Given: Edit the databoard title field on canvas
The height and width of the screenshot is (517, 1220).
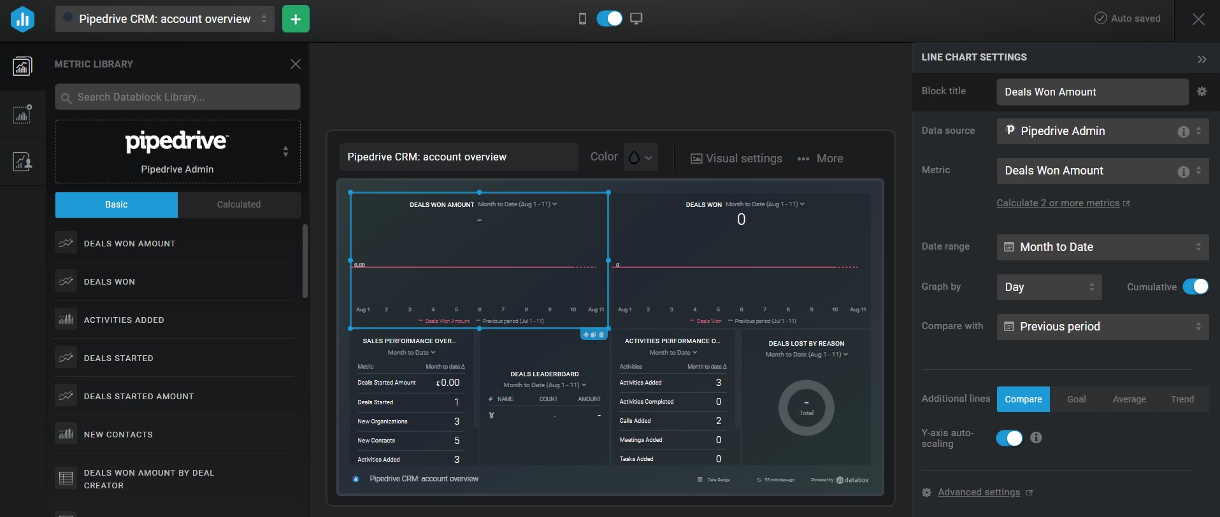Looking at the screenshot, I should pyautogui.click(x=458, y=157).
